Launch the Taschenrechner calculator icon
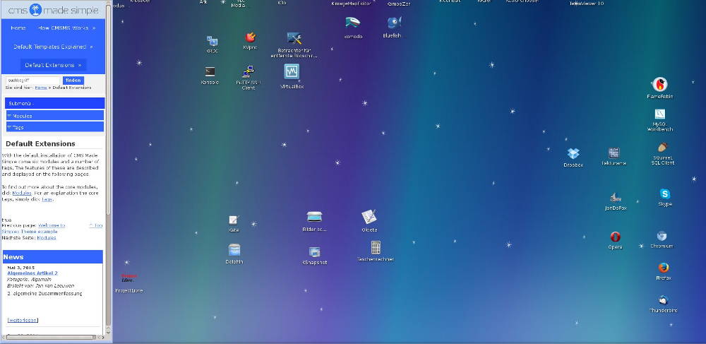Viewport: 706px width, 344px height. coord(376,247)
